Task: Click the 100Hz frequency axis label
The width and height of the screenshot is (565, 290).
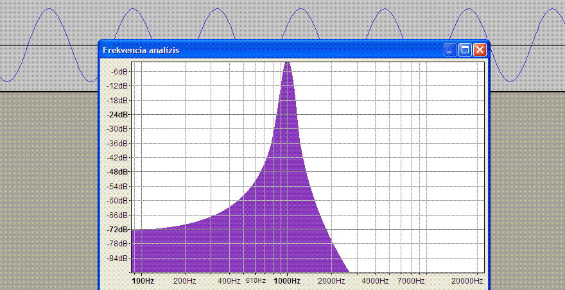Action: tap(143, 281)
